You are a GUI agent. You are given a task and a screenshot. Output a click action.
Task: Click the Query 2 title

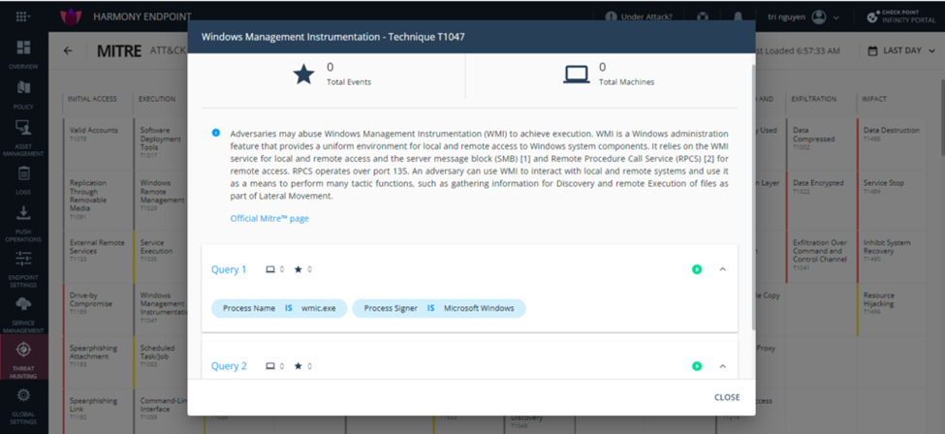point(229,366)
